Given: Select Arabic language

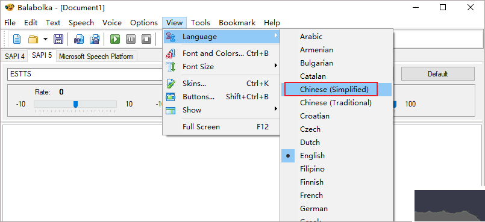Looking at the screenshot, I should pos(337,37).
